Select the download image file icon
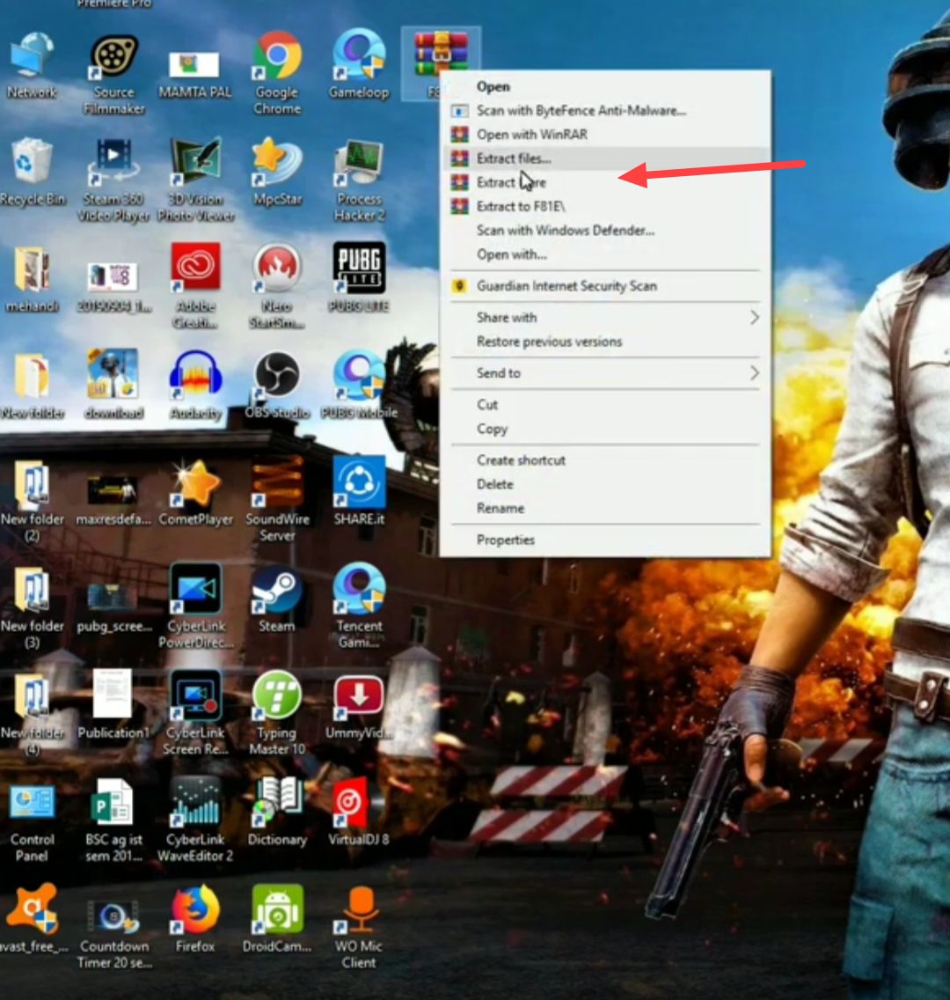 (113, 385)
